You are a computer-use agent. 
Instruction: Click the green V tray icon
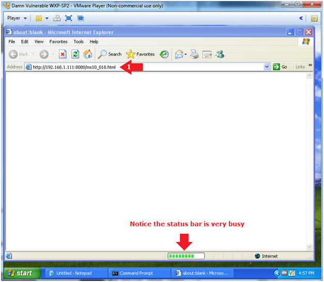291,273
